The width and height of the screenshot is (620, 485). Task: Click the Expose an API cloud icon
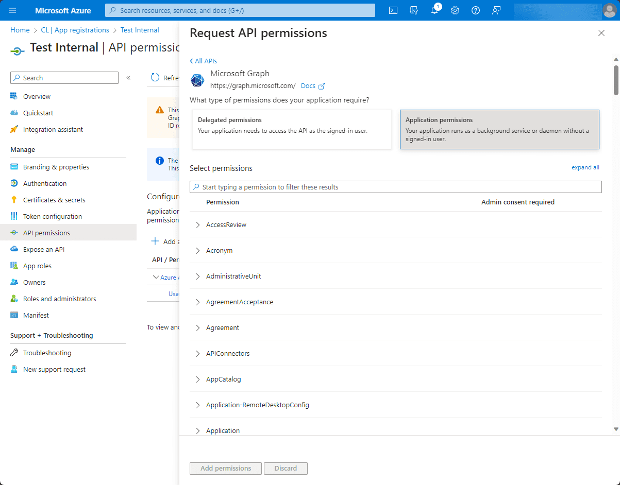point(14,249)
